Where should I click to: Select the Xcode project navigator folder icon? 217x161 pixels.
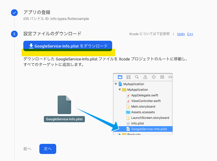[x=120, y=77]
